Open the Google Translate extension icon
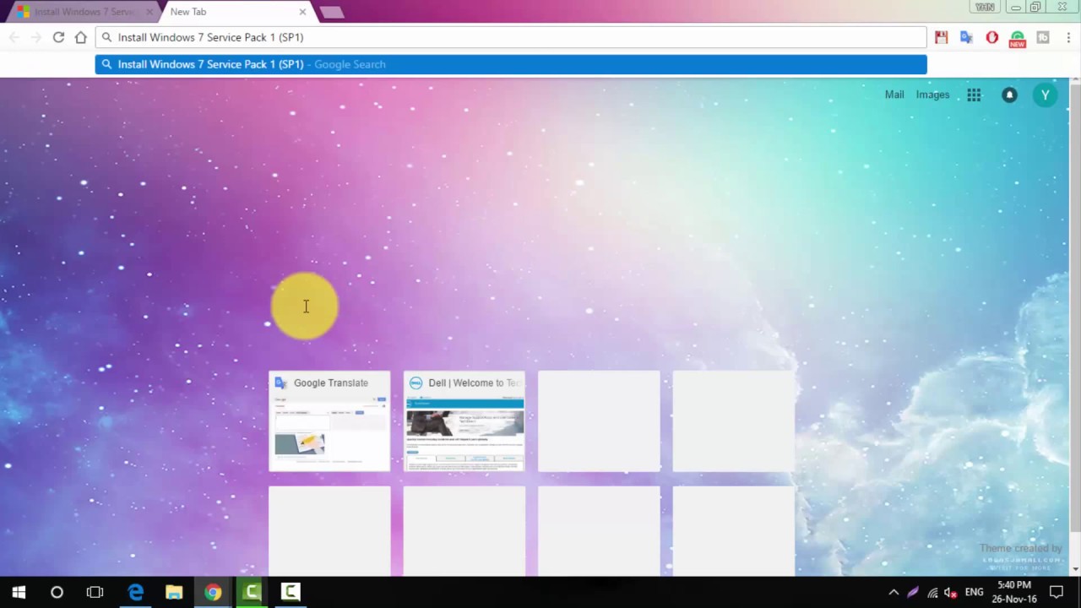The image size is (1081, 608). [966, 37]
